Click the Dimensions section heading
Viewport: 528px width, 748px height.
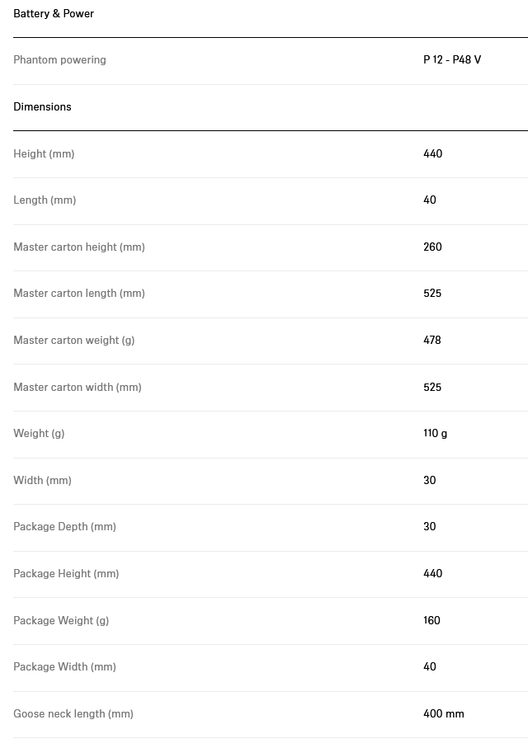43,107
